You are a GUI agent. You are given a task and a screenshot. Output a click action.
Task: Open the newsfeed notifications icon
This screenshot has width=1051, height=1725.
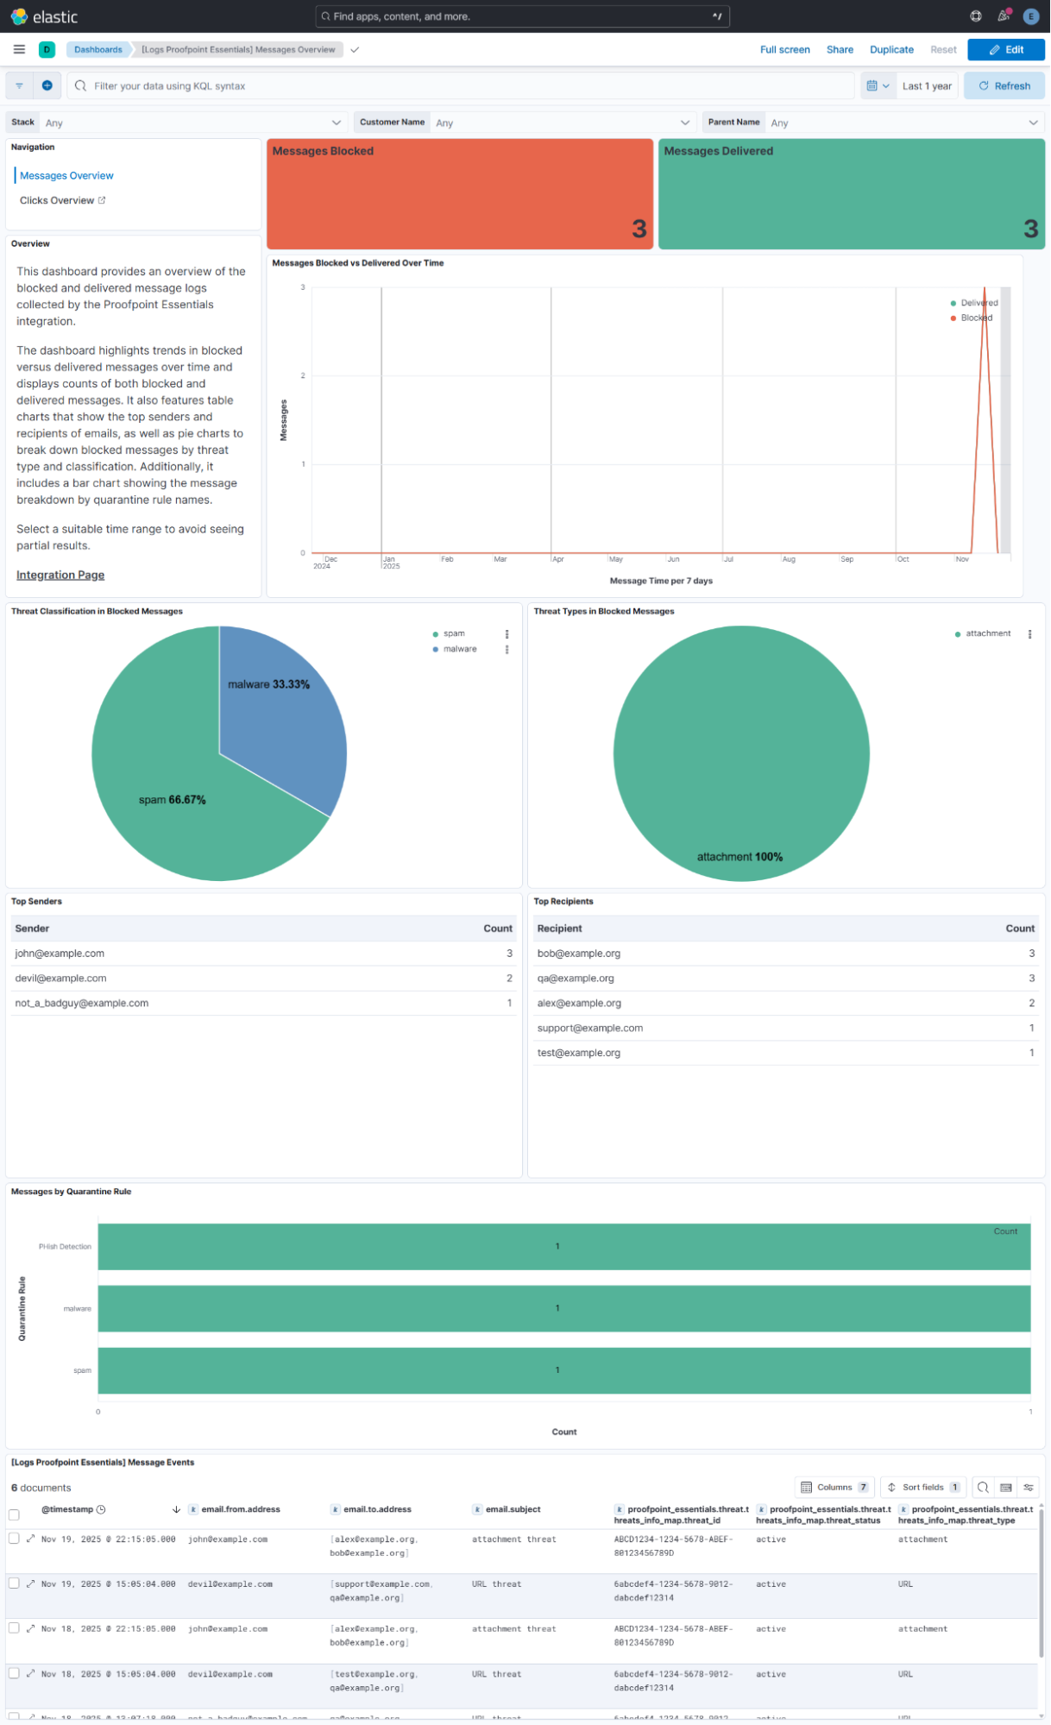pos(1004,16)
